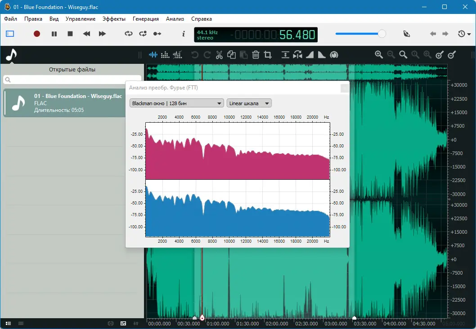Click the vertical zoom in icon

click(440, 55)
